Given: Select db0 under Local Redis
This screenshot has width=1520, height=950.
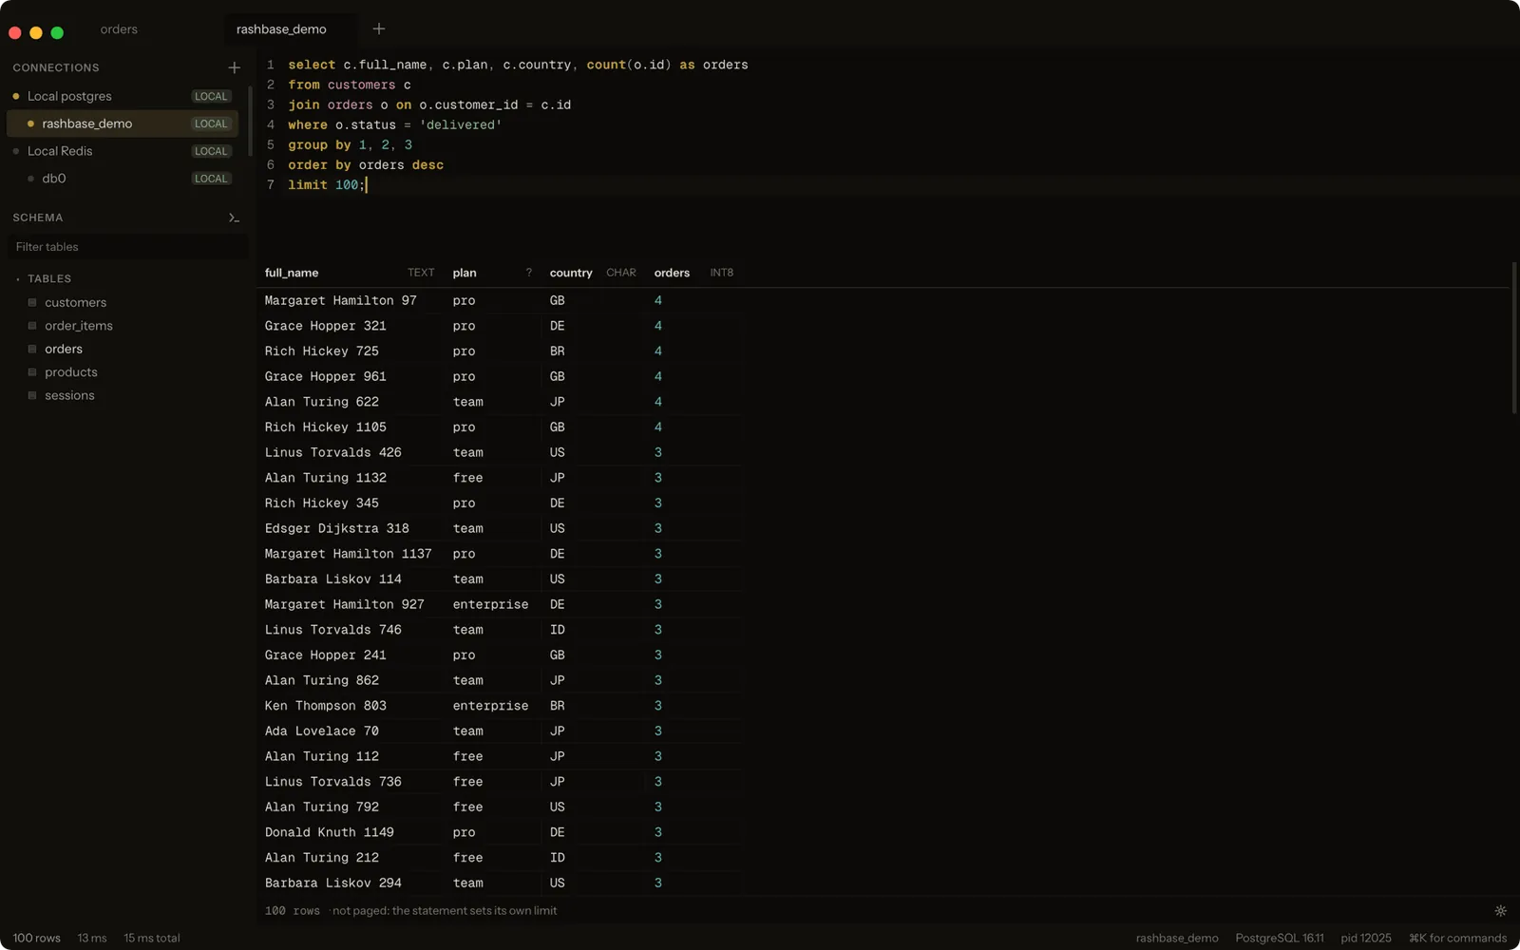Looking at the screenshot, I should click(x=123, y=179).
